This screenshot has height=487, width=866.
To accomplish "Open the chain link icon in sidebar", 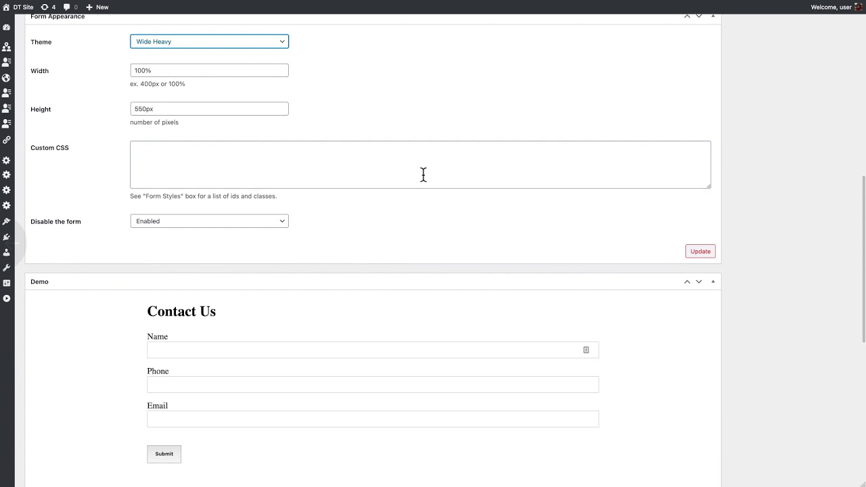I will pyautogui.click(x=7, y=140).
